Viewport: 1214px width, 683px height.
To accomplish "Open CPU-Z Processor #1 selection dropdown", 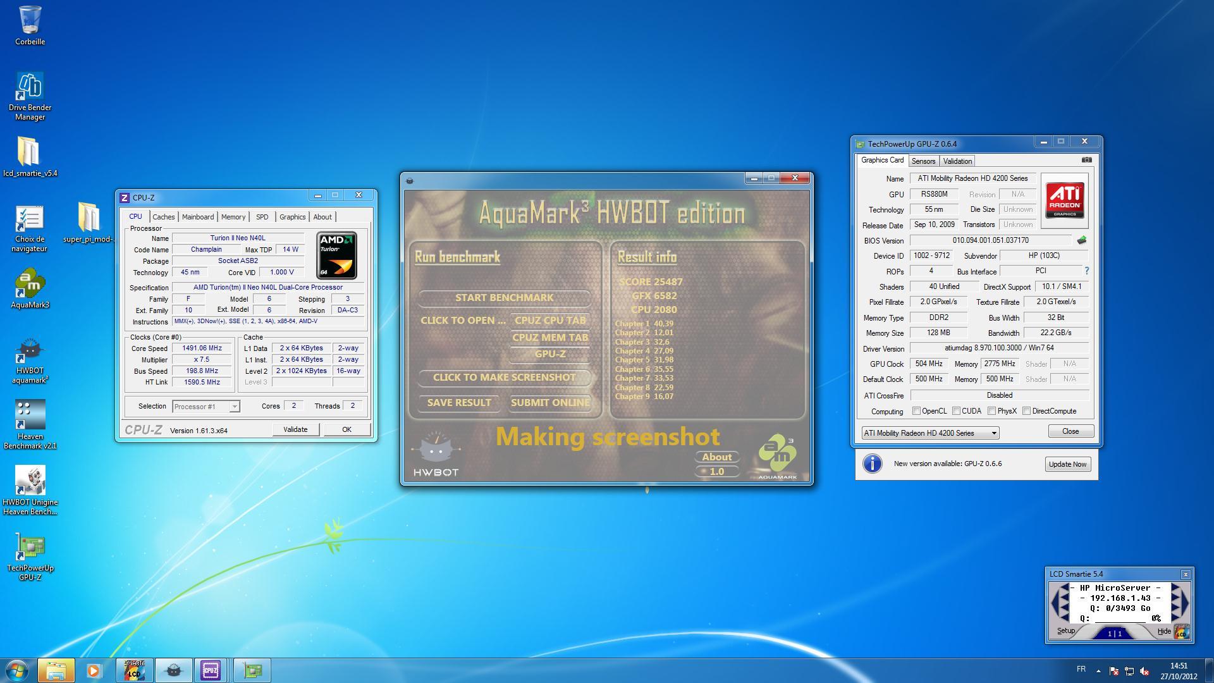I will pos(206,407).
